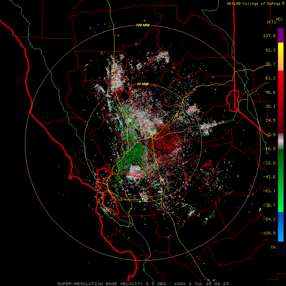Click the 50 NMI range ring label
The height and width of the screenshot is (286, 286).
coord(143,84)
